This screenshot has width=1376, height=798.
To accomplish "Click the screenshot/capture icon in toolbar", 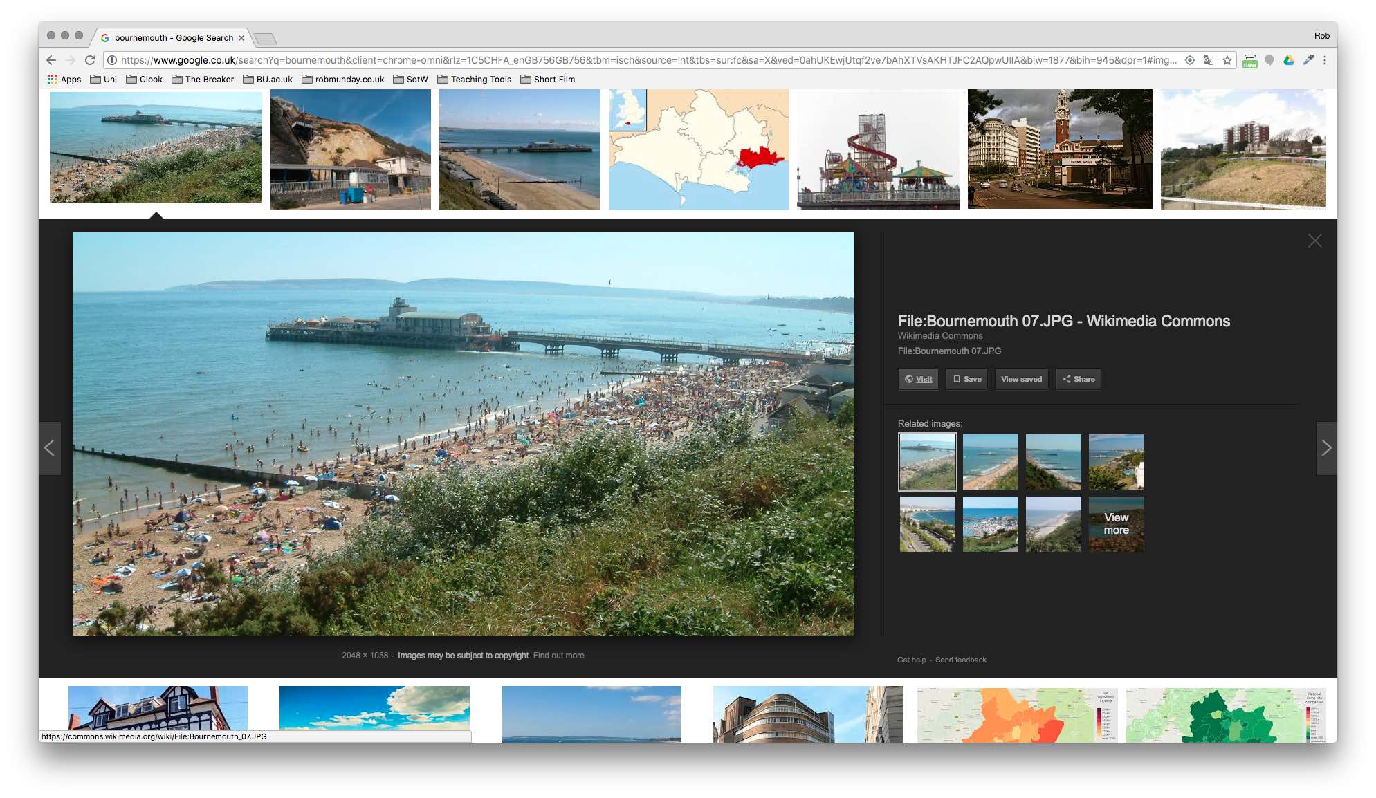I will click(x=1252, y=60).
